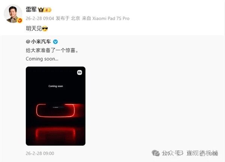The image size is (225, 162).
Task: Select the gold crown membership icon
Action: tap(41, 10)
